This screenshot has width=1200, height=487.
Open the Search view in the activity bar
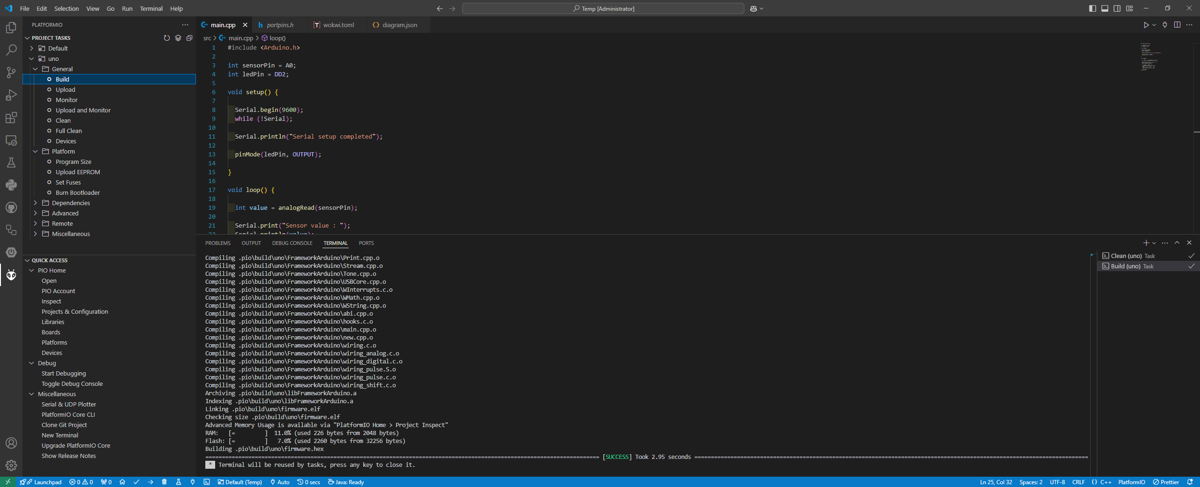pos(11,50)
